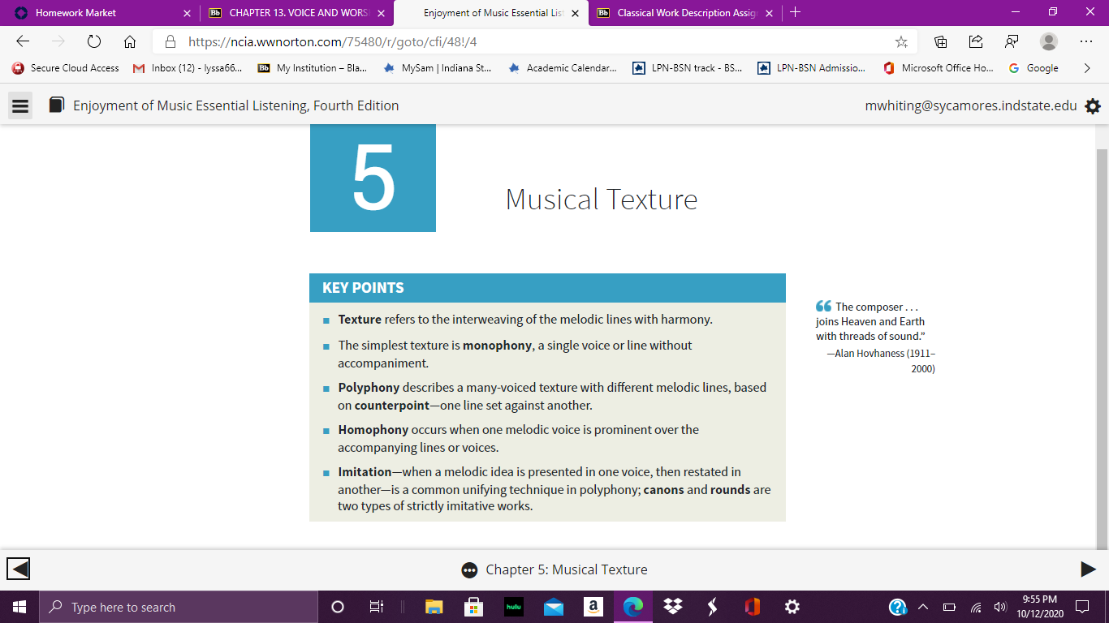Open the reader settings gear icon

point(1093,105)
